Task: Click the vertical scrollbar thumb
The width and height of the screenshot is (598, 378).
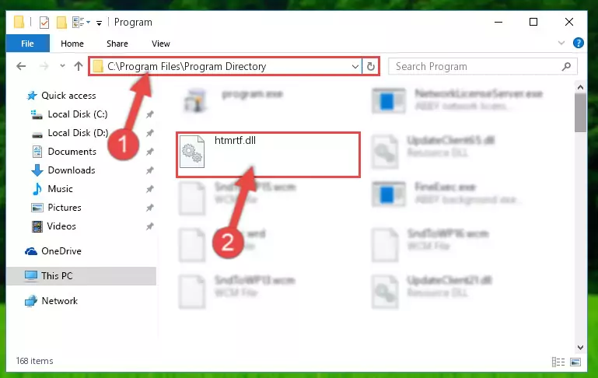Action: click(x=580, y=113)
